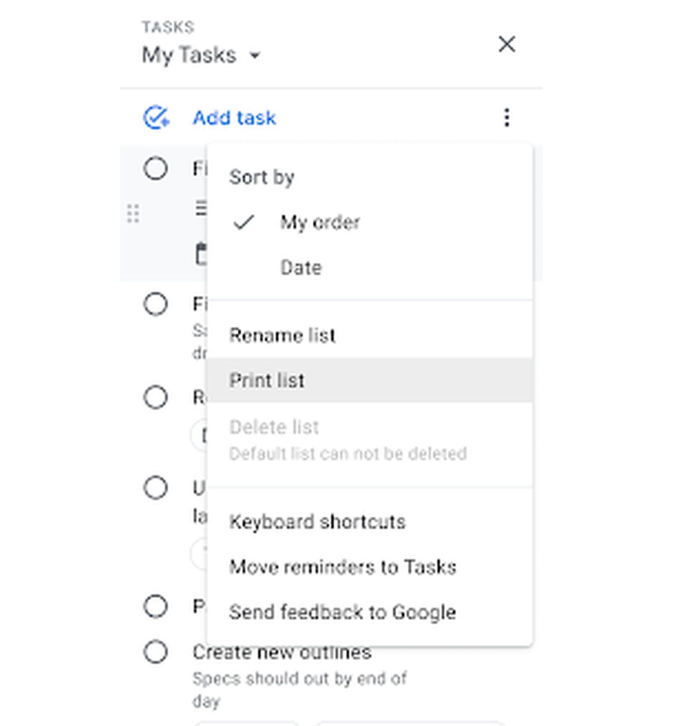Check off the task directly above Create new outlines
Viewport: 688px width, 726px height.
(155, 607)
